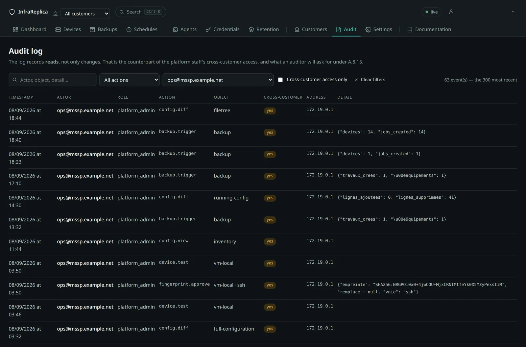Click the InfraReplica shield logo icon
Viewport: 526px width, 347px height.
[12, 12]
